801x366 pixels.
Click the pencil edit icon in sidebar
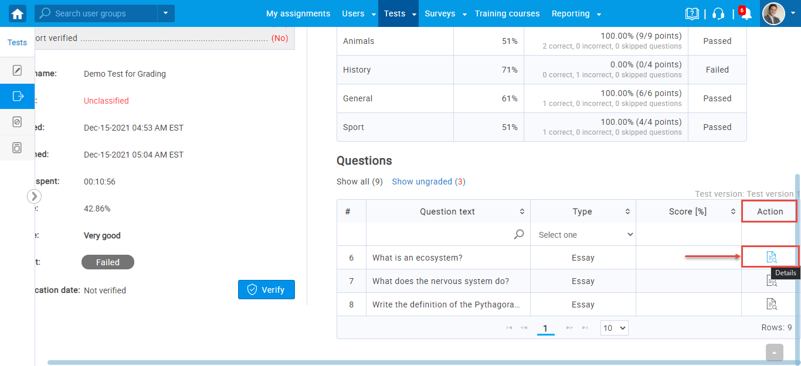click(x=17, y=71)
